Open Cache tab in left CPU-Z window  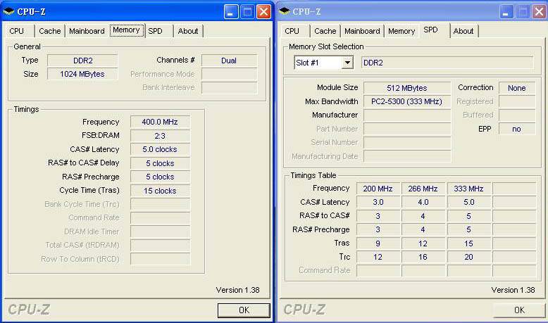point(49,31)
